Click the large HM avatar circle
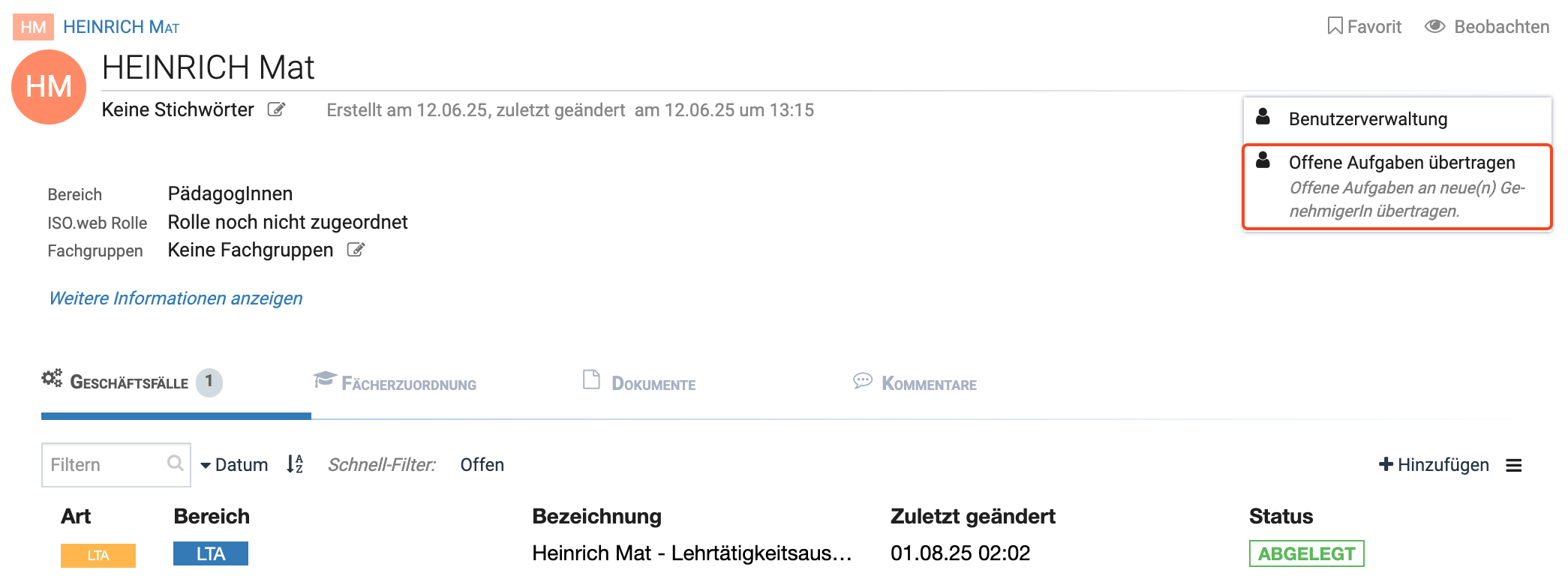The image size is (1568, 576). point(49,87)
